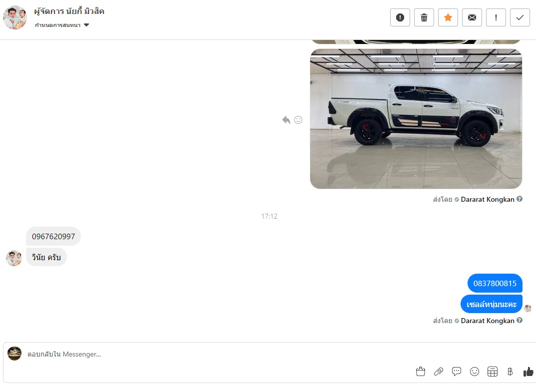Screen dimensions: 536x387
Task: React to the truck photo with emoji
Action: 298,120
